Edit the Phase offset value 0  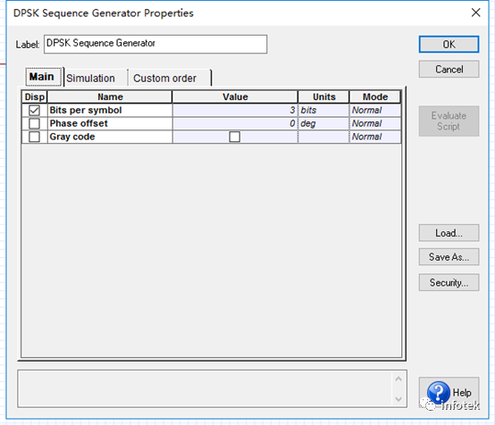(x=235, y=123)
